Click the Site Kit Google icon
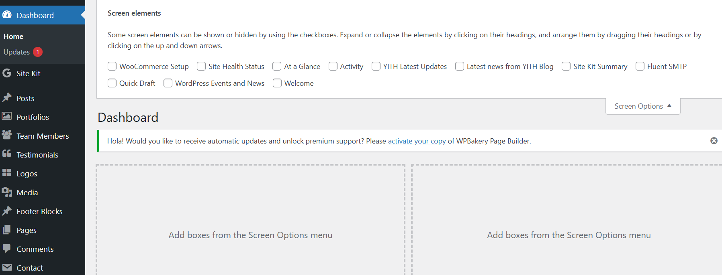Screen dimensions: 722x275 7,73
